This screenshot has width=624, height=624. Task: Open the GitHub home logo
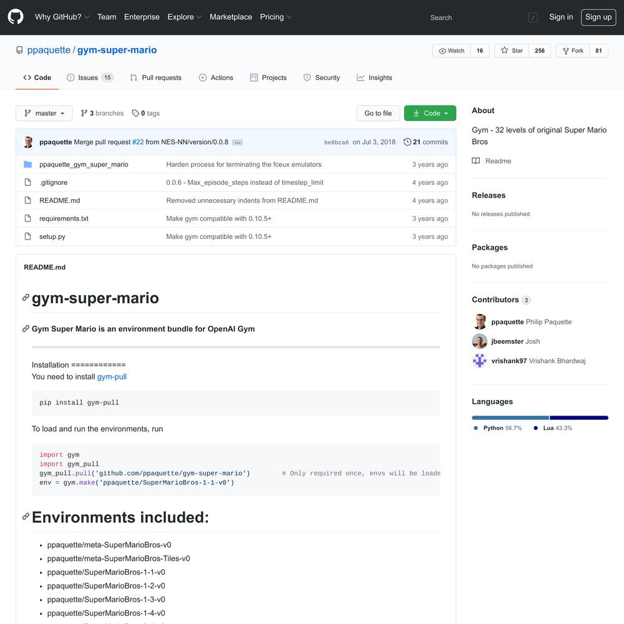[x=16, y=17]
